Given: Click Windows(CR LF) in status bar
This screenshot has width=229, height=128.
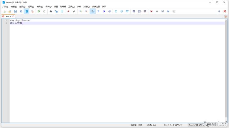Looking at the screenshot, I should point(195,125).
